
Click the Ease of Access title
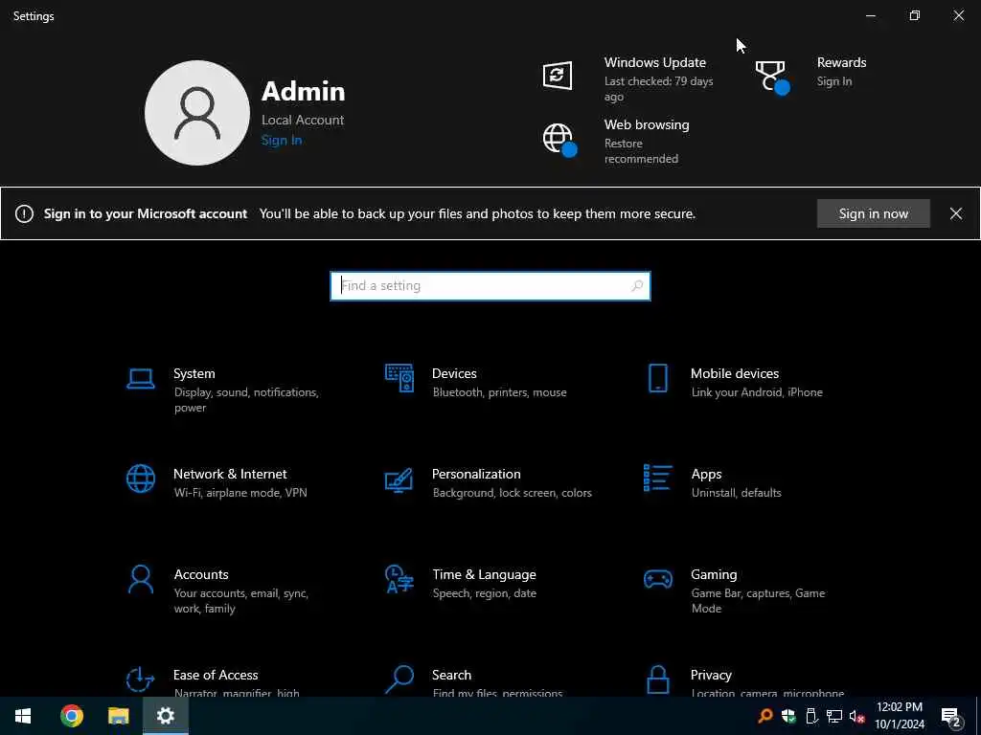pos(216,675)
